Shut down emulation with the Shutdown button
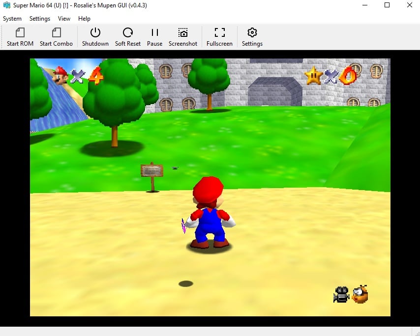 95,37
